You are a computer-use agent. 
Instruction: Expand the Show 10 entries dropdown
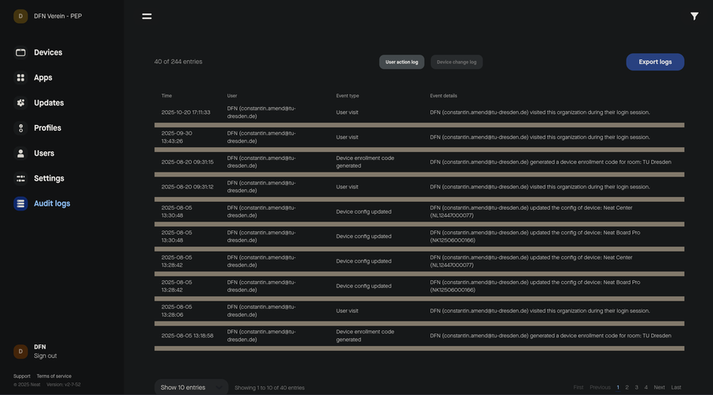tap(191, 387)
